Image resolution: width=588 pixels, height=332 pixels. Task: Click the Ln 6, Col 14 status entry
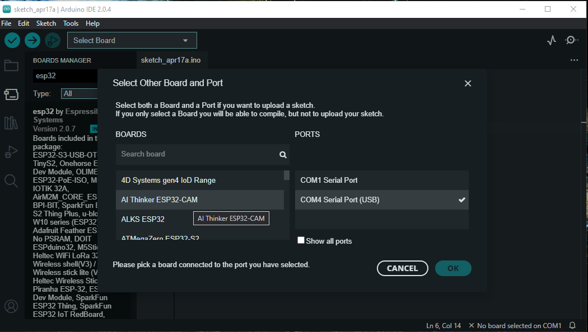444,326
